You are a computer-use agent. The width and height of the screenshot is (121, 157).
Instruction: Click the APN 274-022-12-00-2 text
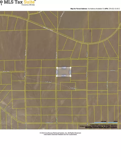tap(112, 9)
